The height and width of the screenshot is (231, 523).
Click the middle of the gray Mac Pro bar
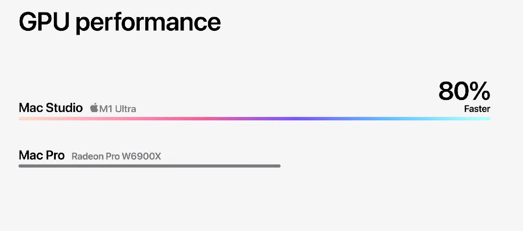(149, 166)
